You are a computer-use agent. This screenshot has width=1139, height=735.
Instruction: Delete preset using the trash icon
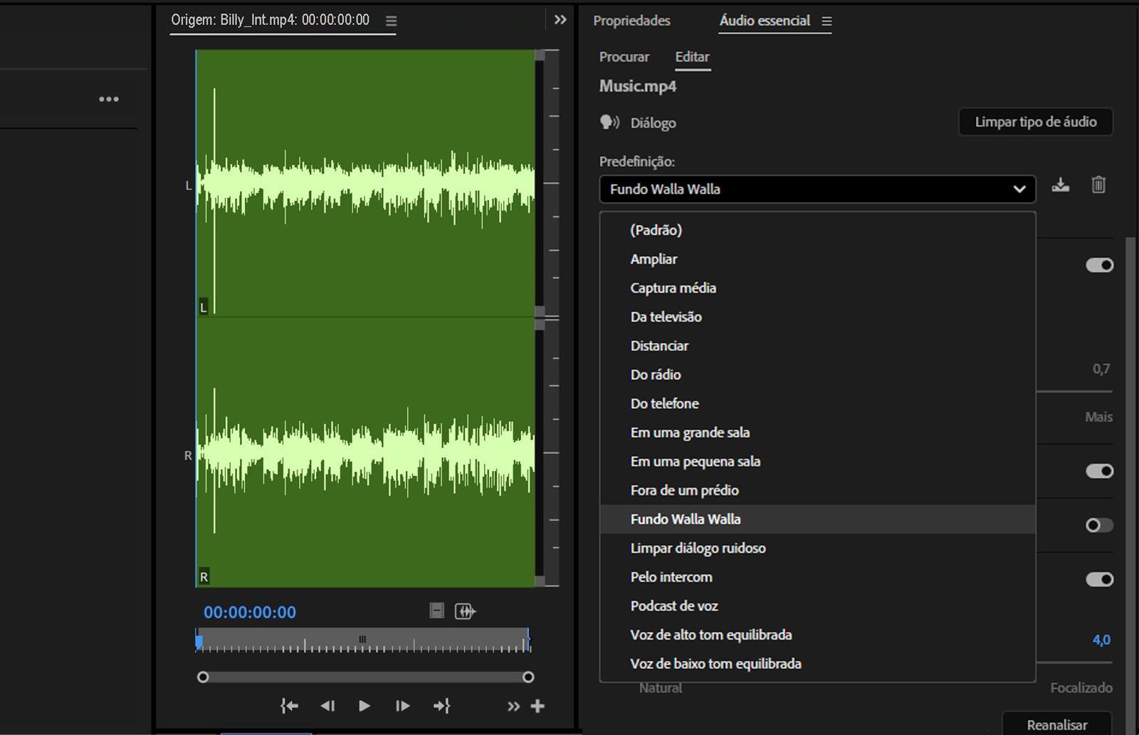[1098, 186]
